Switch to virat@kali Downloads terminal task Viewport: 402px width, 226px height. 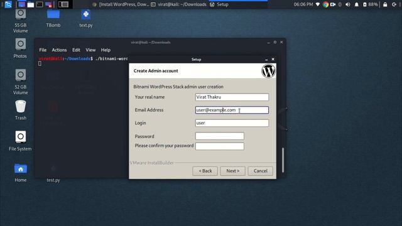(178, 4)
